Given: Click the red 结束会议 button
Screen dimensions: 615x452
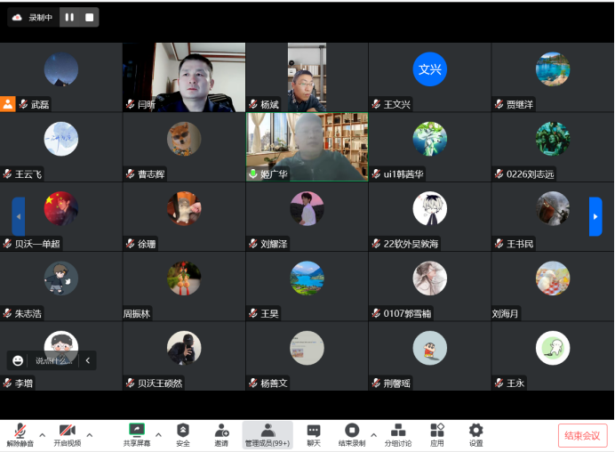Looking at the screenshot, I should (x=583, y=436).
